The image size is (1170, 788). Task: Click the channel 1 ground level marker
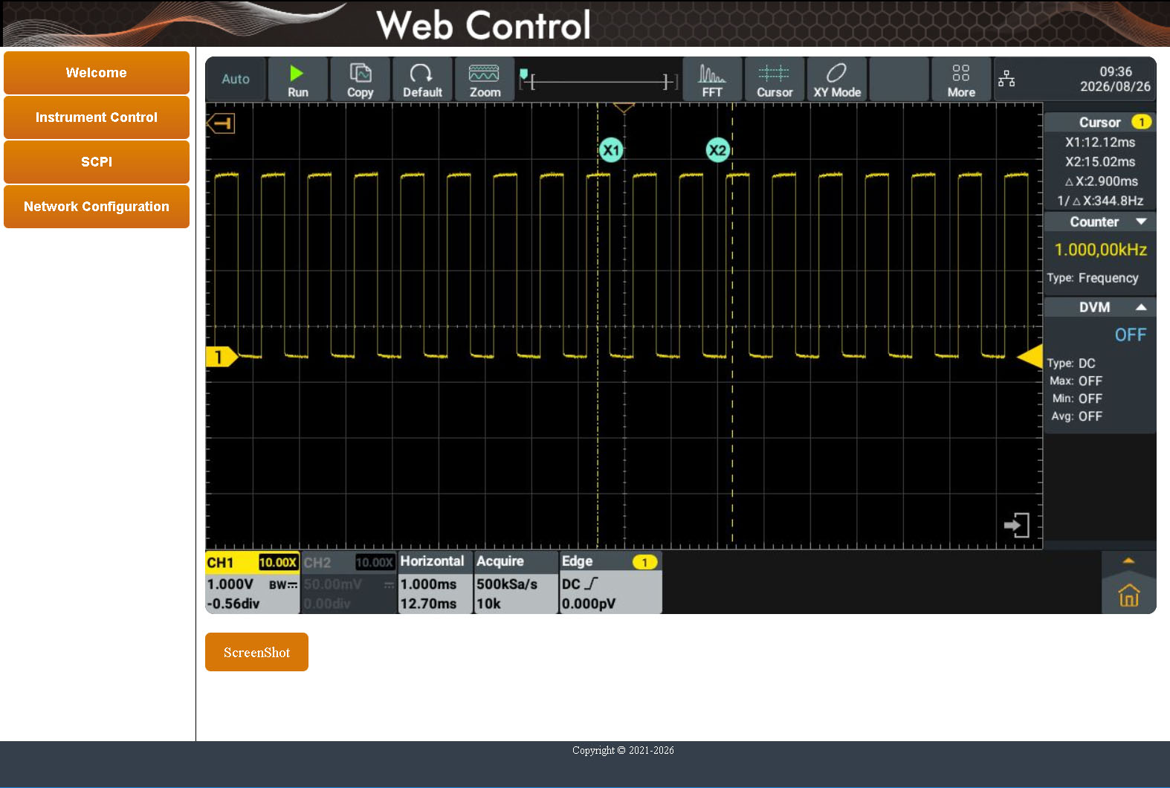click(x=221, y=357)
